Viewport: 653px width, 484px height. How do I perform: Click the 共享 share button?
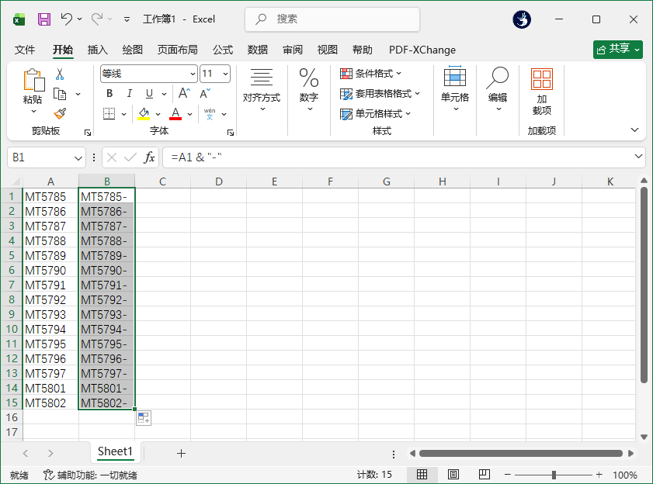(617, 49)
